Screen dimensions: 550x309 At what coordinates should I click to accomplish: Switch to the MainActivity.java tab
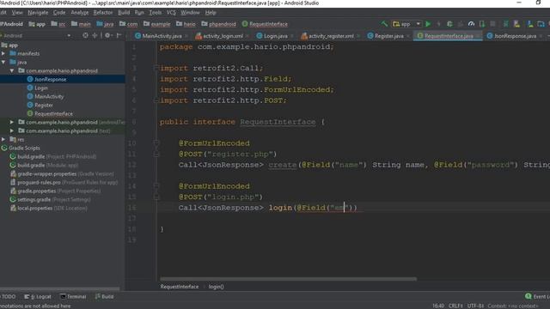click(x=162, y=36)
